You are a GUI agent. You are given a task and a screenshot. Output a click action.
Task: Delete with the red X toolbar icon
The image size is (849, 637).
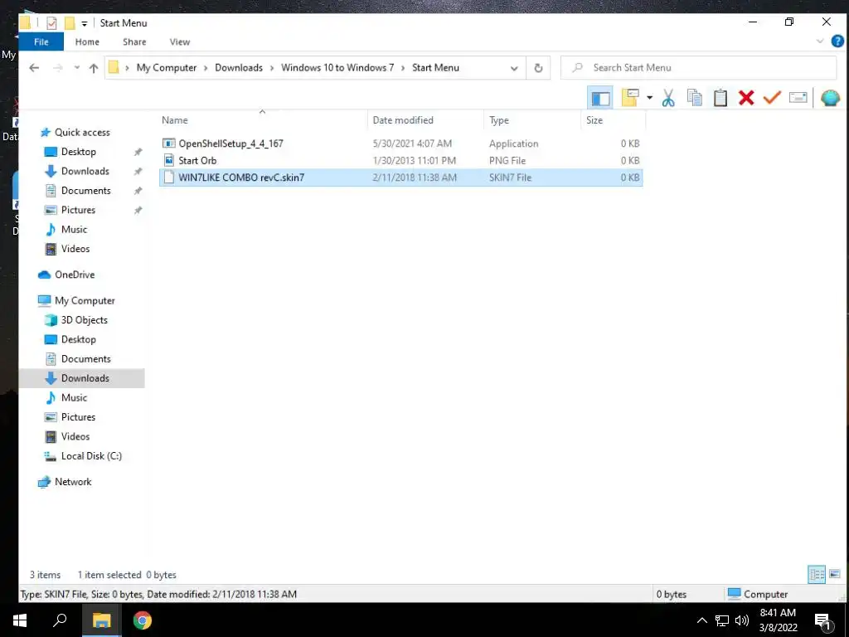(x=746, y=98)
